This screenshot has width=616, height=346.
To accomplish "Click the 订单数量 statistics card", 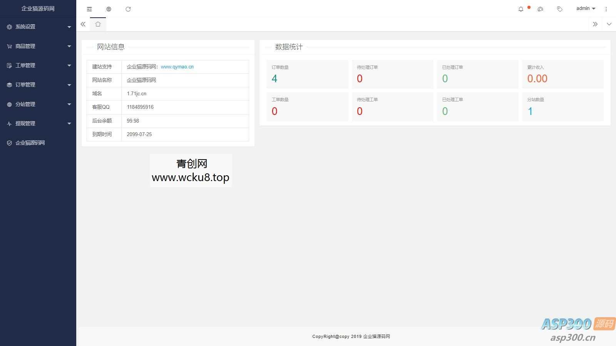I will (x=307, y=74).
